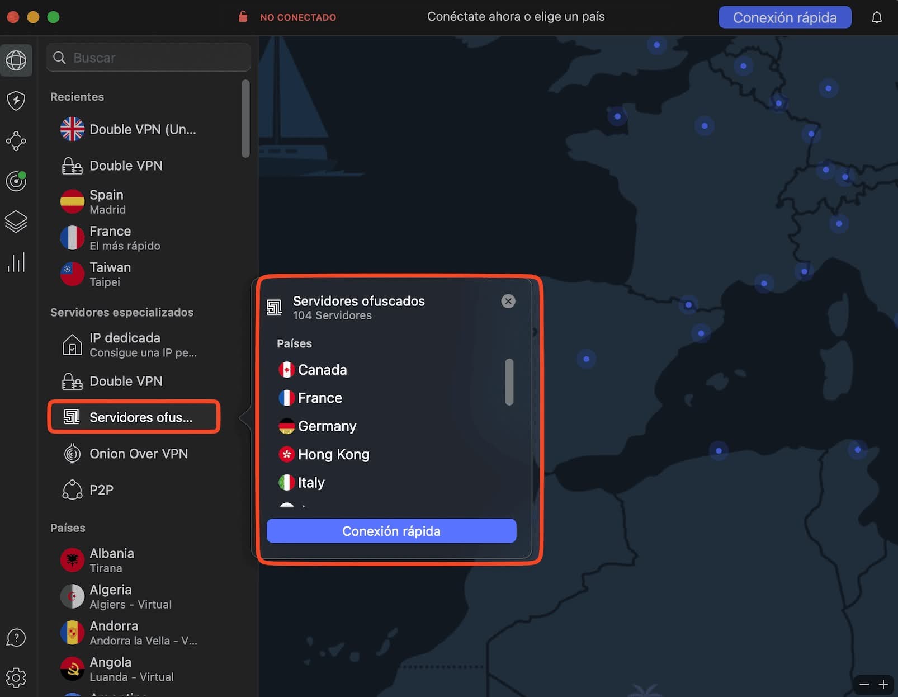Open the Dark Web Monitor radar icon
Image resolution: width=898 pixels, height=697 pixels.
click(x=16, y=181)
